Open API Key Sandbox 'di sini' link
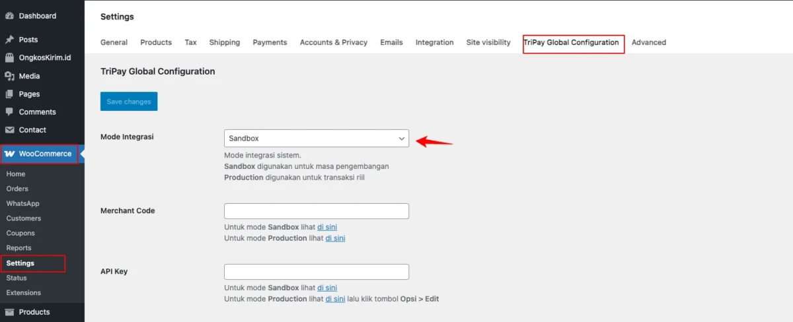Image resolution: width=793 pixels, height=322 pixels. click(x=327, y=288)
